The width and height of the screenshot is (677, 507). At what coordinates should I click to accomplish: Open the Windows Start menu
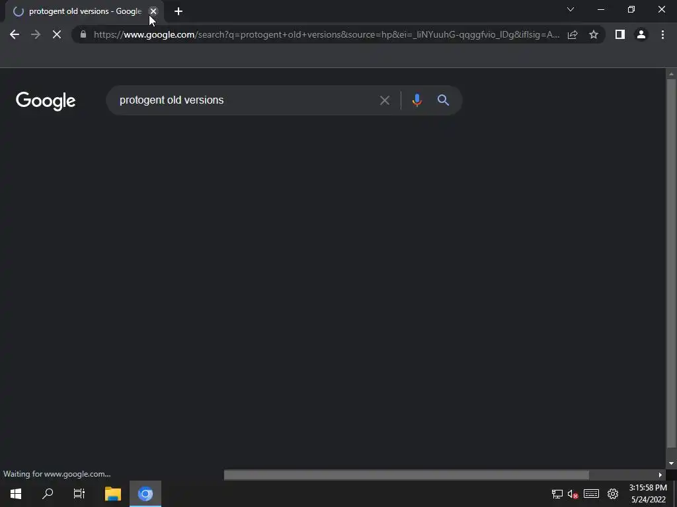pyautogui.click(x=16, y=494)
